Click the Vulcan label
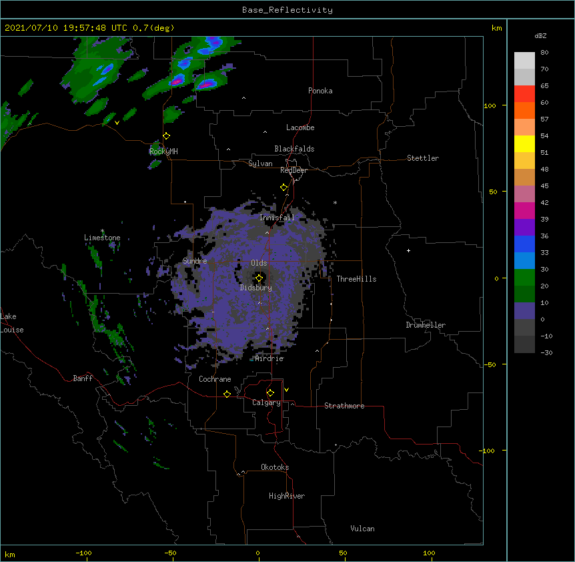 click(x=362, y=529)
